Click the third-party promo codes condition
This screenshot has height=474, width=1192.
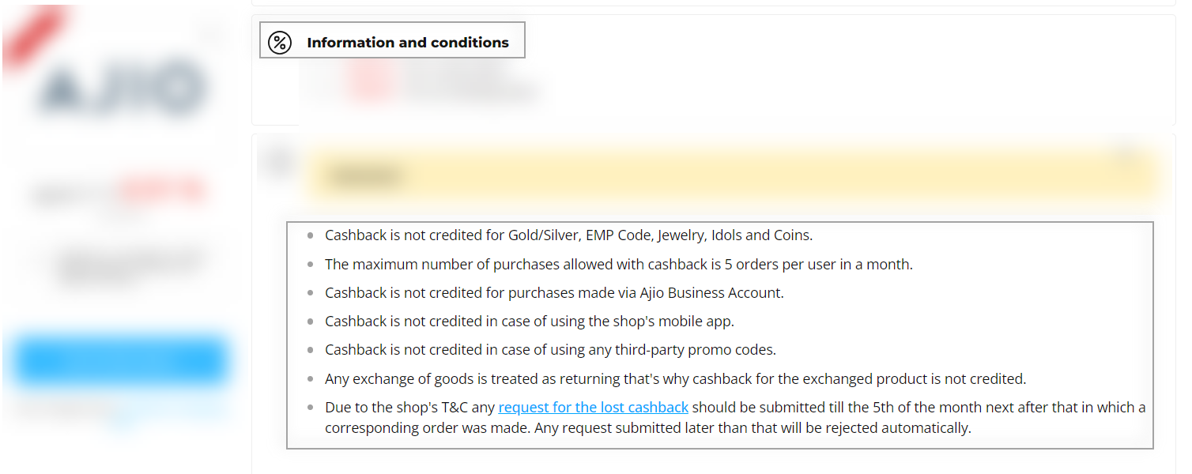click(x=550, y=350)
